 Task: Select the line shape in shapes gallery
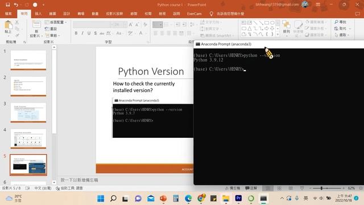(255, 23)
